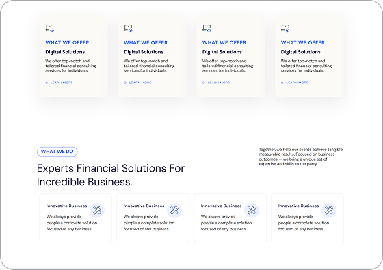Image resolution: width=383 pixels, height=270 pixels.
Task: Click the wrench tools icon in the first Innovative Business card
Action: click(97, 211)
